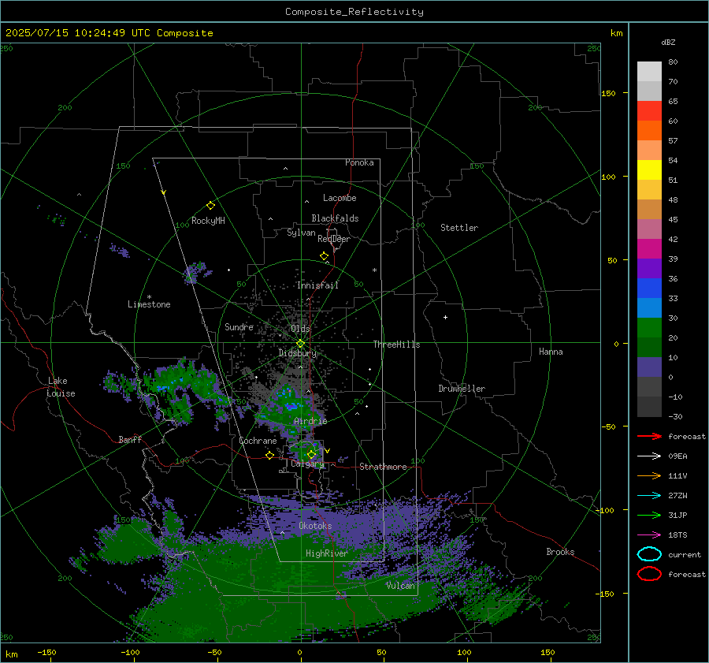This screenshot has height=663, width=709.
Task: Select the 36 dBZ purple swatch
Action: coord(649,268)
